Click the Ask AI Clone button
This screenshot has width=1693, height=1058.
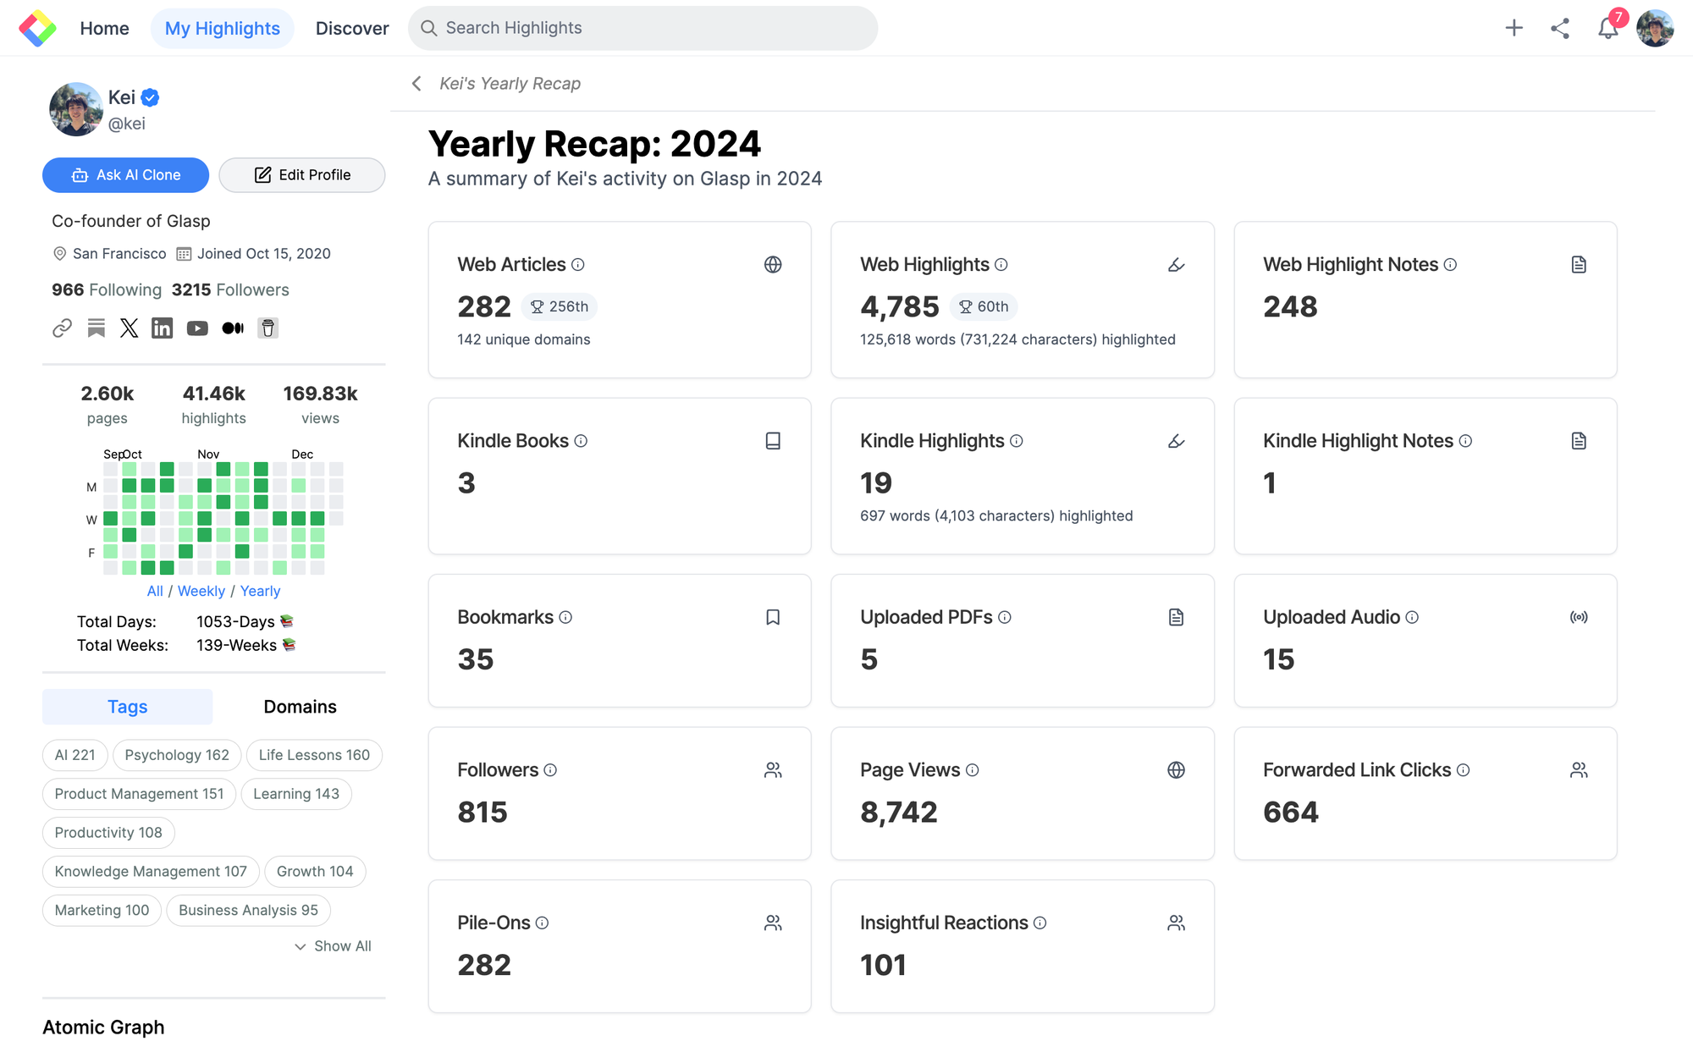(125, 175)
